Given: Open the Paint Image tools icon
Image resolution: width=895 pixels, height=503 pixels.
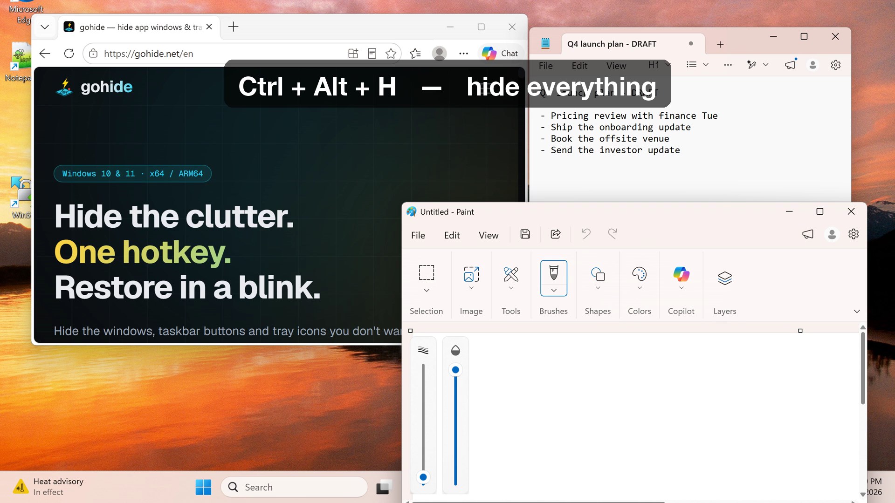Looking at the screenshot, I should pos(471,274).
